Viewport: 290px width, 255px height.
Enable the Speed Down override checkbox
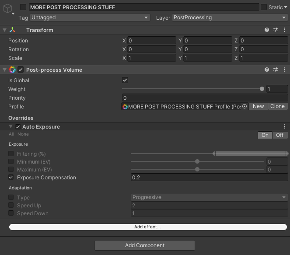click(11, 213)
